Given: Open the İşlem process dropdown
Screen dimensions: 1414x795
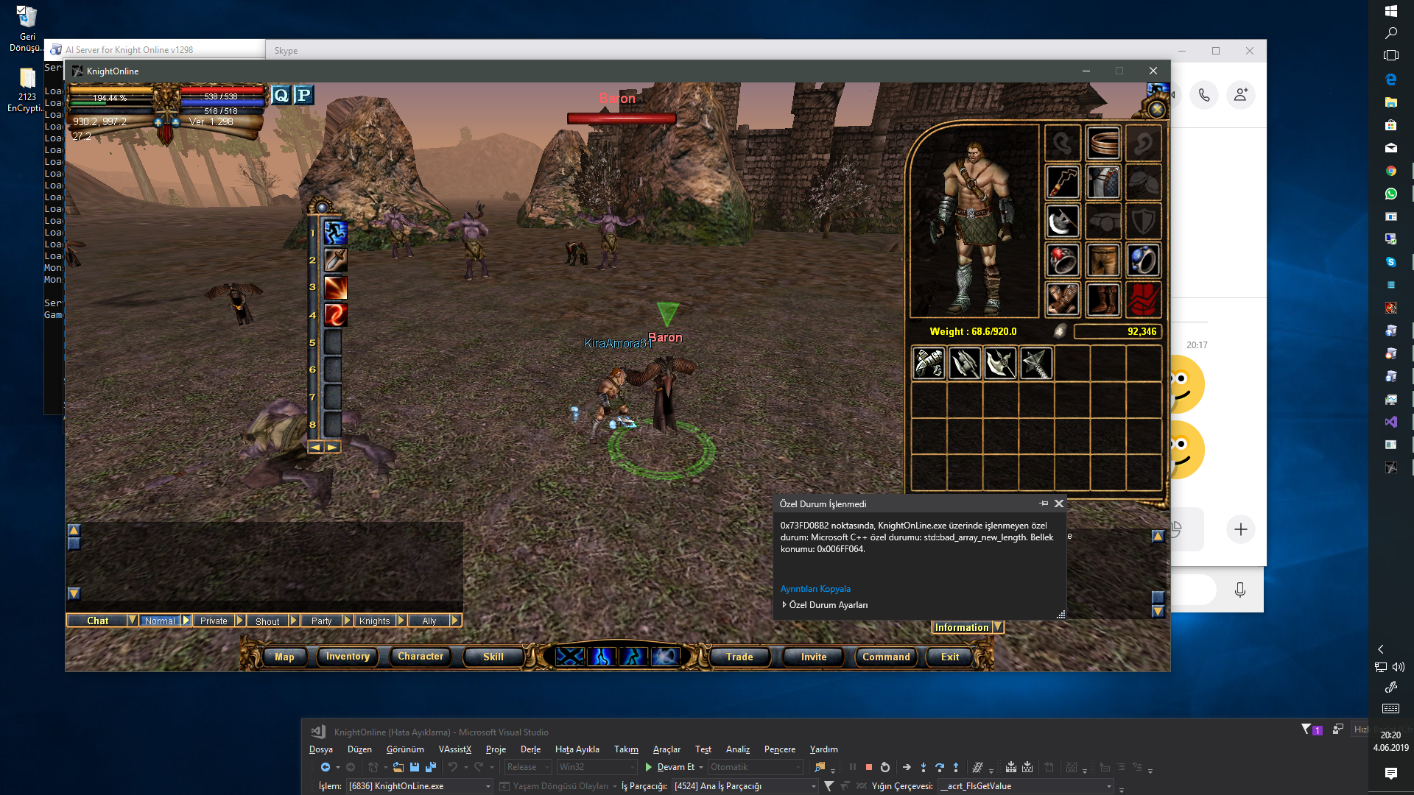Looking at the screenshot, I should tap(488, 786).
